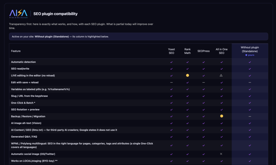Click Yoast SEO checkmark for Slug / URL row
Image resolution: width=276 pixels, height=165 pixels.
coord(171,96)
